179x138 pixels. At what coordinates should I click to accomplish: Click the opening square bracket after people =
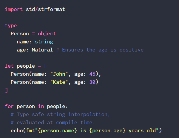45,66
